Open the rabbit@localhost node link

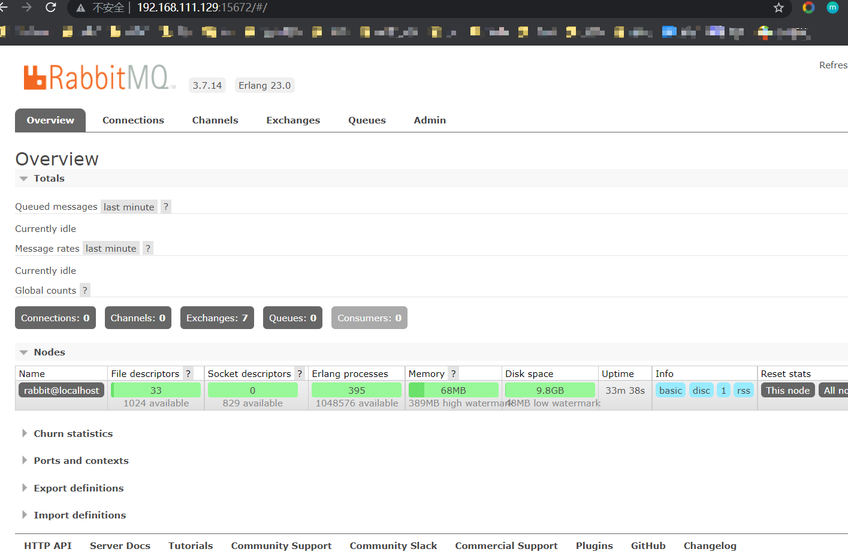(62, 390)
